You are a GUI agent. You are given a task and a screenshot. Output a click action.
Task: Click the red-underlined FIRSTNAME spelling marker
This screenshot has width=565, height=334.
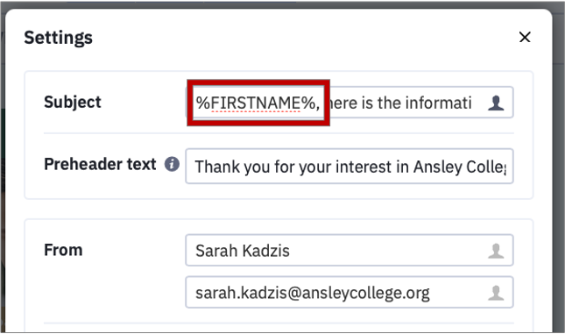coord(256,112)
